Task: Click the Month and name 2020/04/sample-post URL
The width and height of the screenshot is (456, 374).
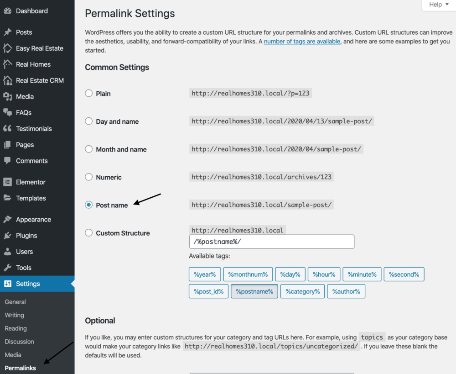Action: pos(276,149)
